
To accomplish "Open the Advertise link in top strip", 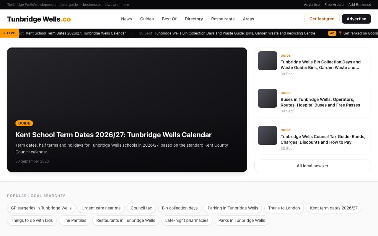I will (312, 5).
